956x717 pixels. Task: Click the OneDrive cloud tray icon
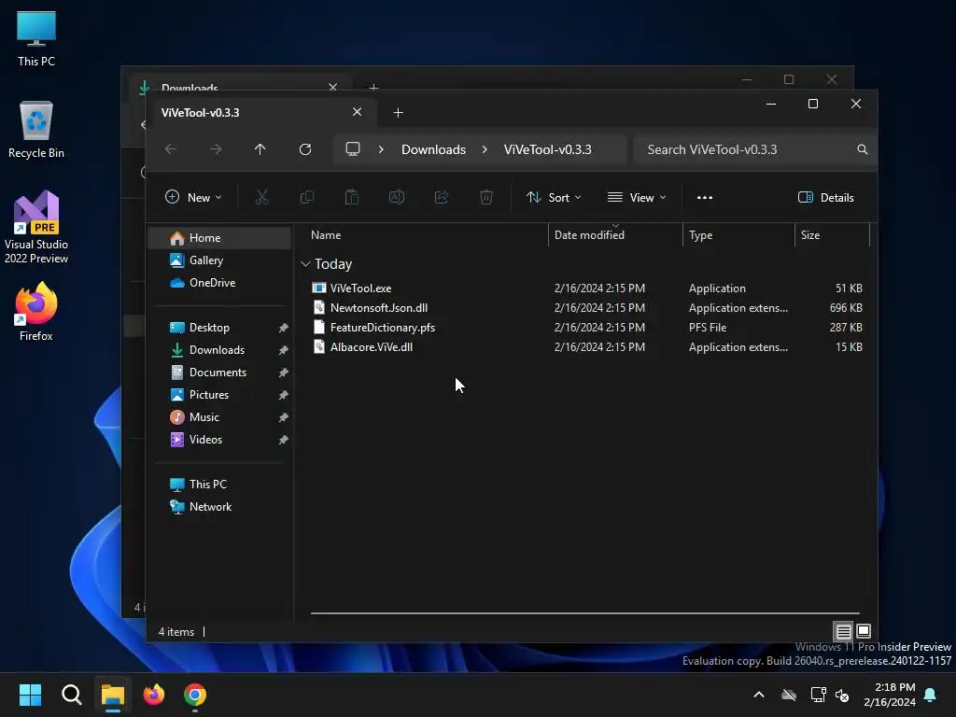pos(789,695)
